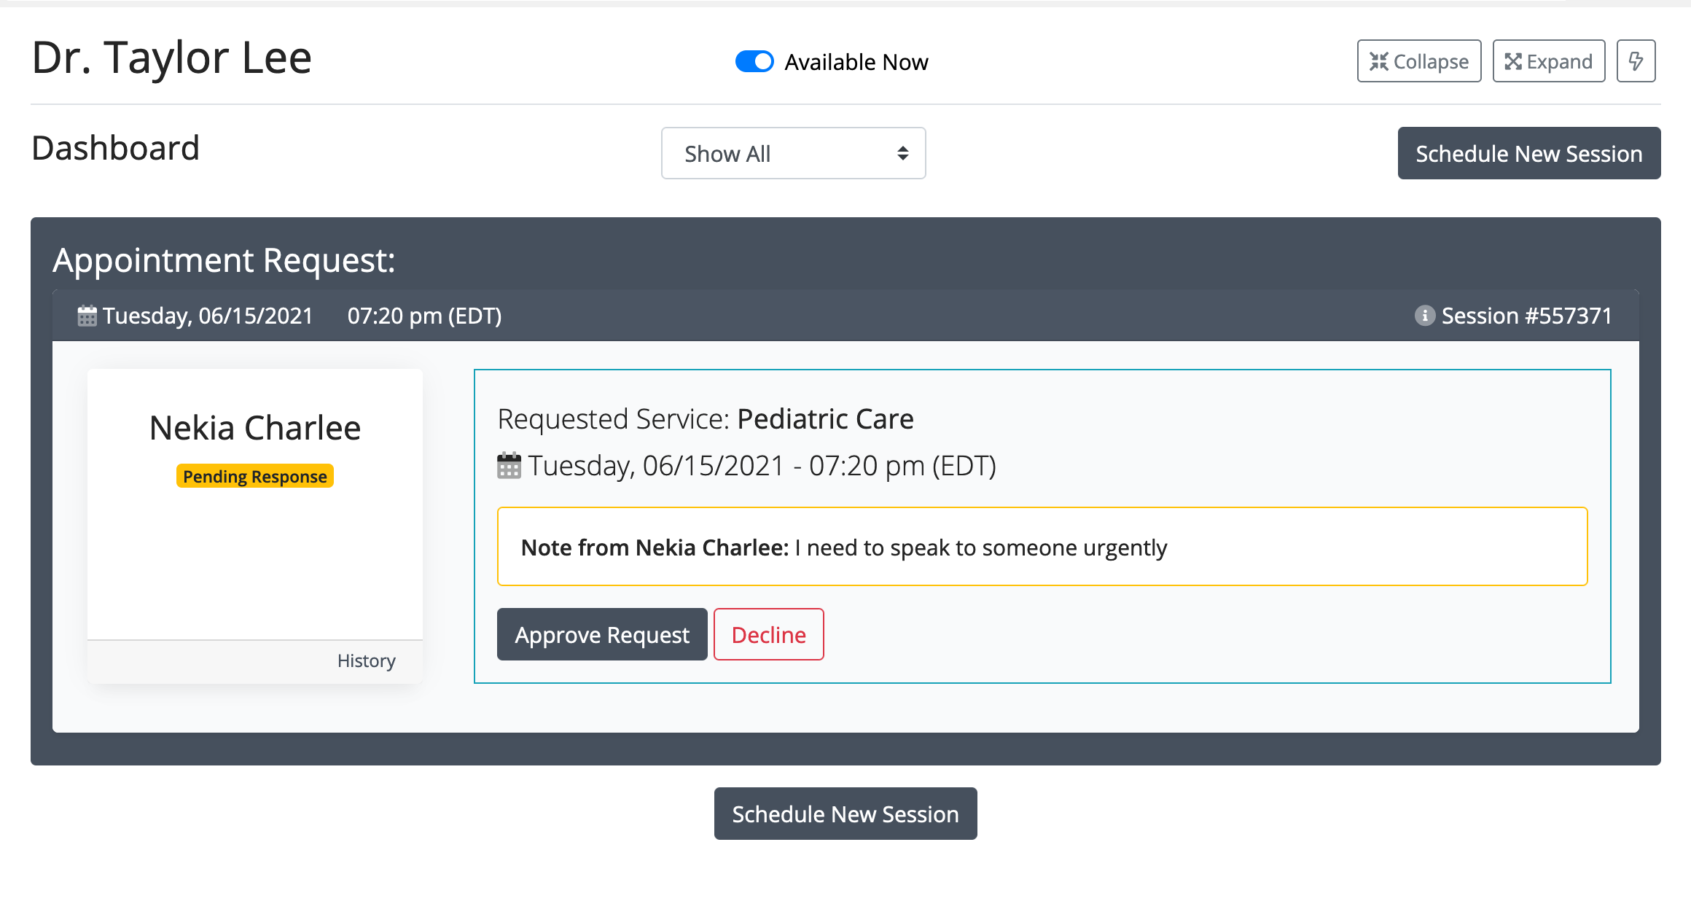Viewport: 1691px width, 920px height.
Task: Click the note from Nekia Charlee box
Action: [x=1042, y=547]
